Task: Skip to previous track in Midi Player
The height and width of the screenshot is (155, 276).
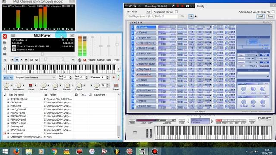Action: 22,60
